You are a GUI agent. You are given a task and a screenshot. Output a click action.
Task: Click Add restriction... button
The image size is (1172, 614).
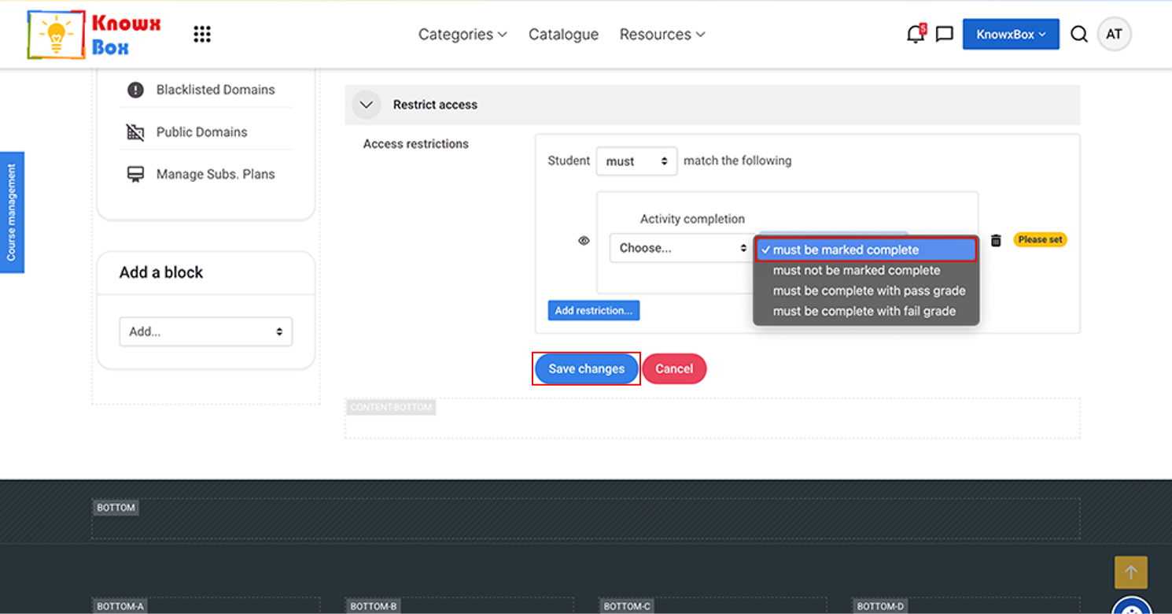(x=594, y=311)
